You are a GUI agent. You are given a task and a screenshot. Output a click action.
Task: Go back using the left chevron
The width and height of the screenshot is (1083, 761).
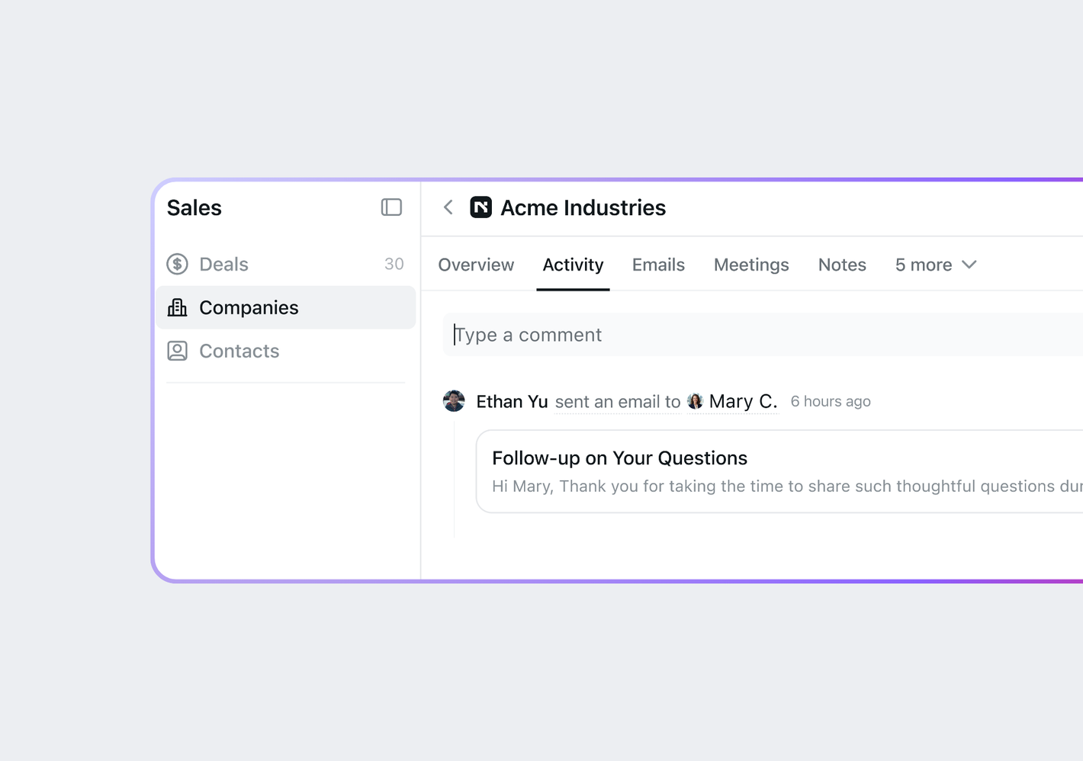coord(448,207)
